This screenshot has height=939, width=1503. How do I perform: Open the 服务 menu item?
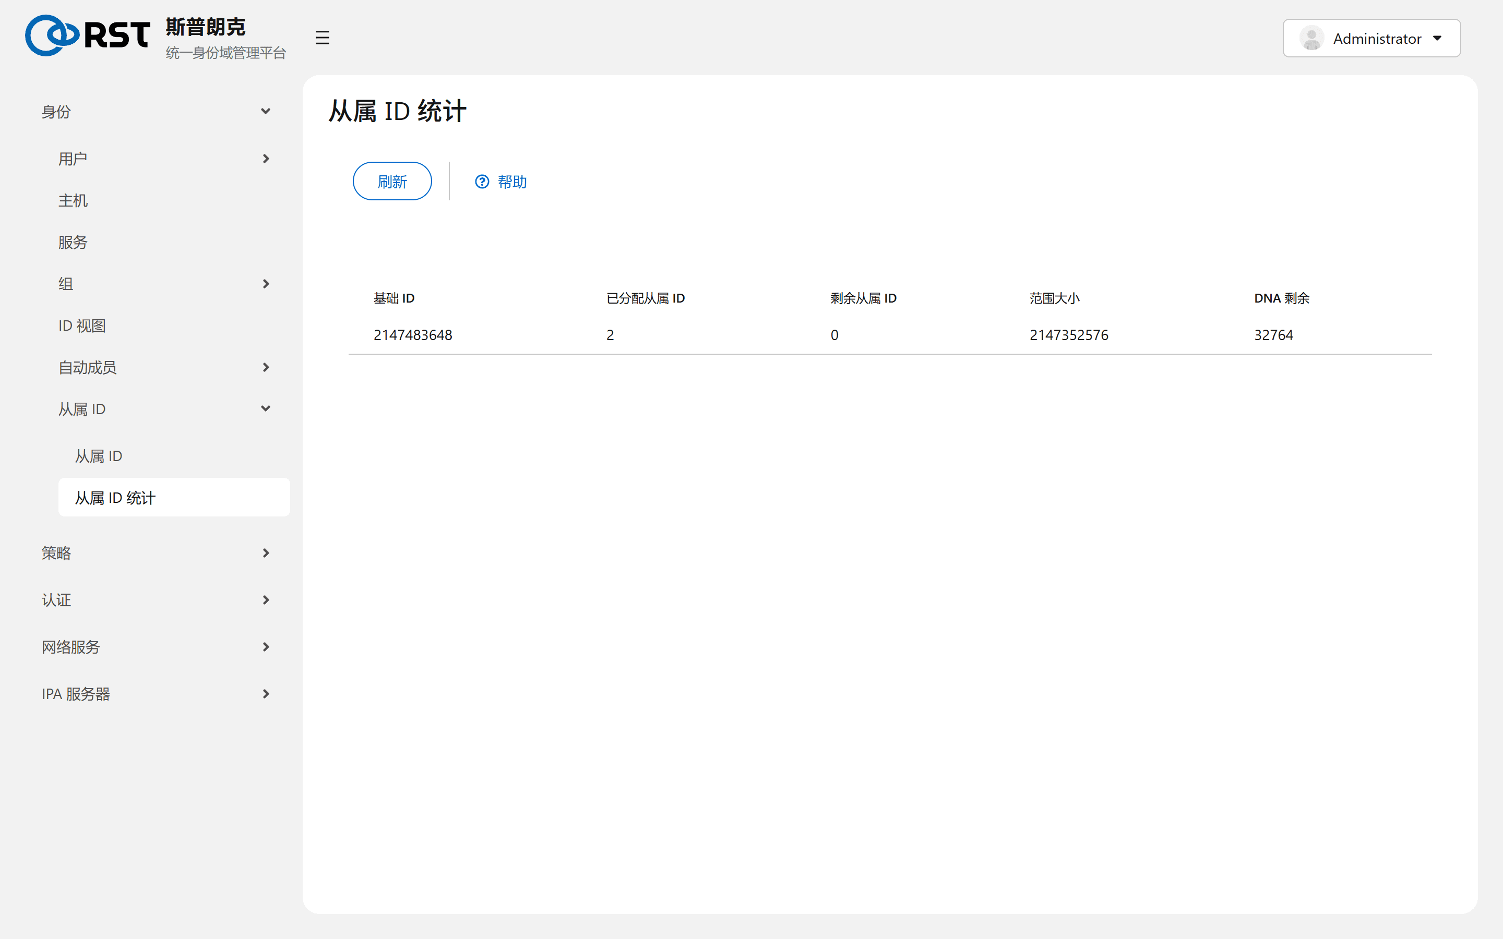[174, 242]
